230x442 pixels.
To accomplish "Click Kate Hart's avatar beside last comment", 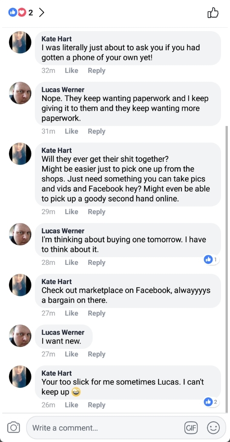I will click(20, 376).
